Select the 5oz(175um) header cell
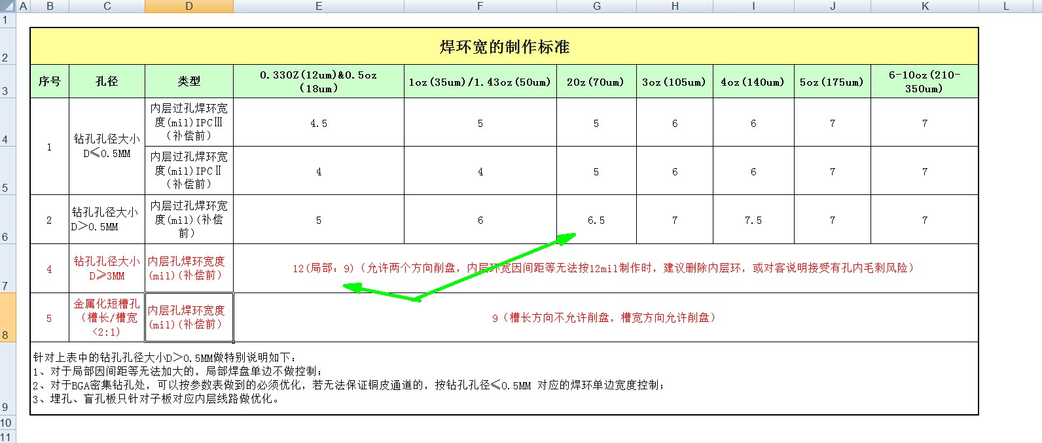This screenshot has height=443, width=1042. (x=833, y=81)
